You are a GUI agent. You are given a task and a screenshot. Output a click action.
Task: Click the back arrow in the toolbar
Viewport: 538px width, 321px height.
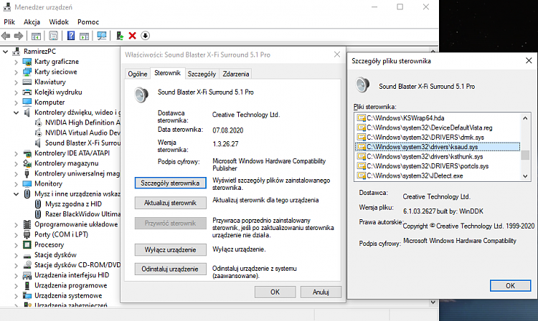coord(6,35)
